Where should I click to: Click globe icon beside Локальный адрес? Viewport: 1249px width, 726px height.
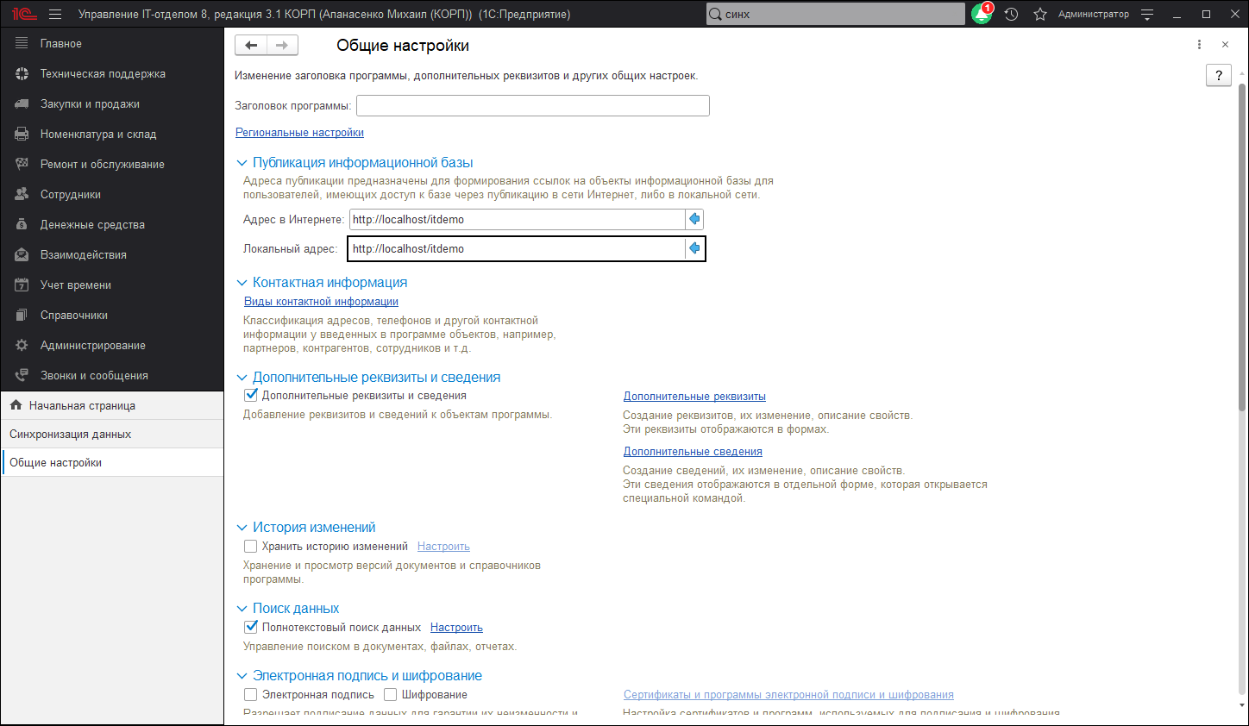[x=694, y=248]
